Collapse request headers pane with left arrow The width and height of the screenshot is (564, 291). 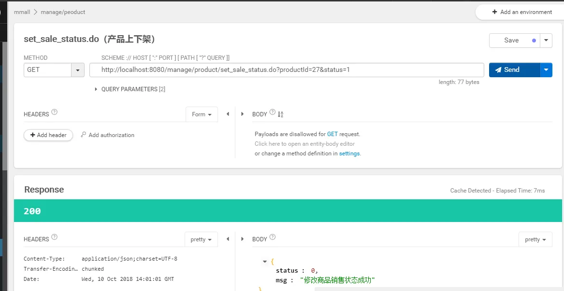[x=228, y=114]
